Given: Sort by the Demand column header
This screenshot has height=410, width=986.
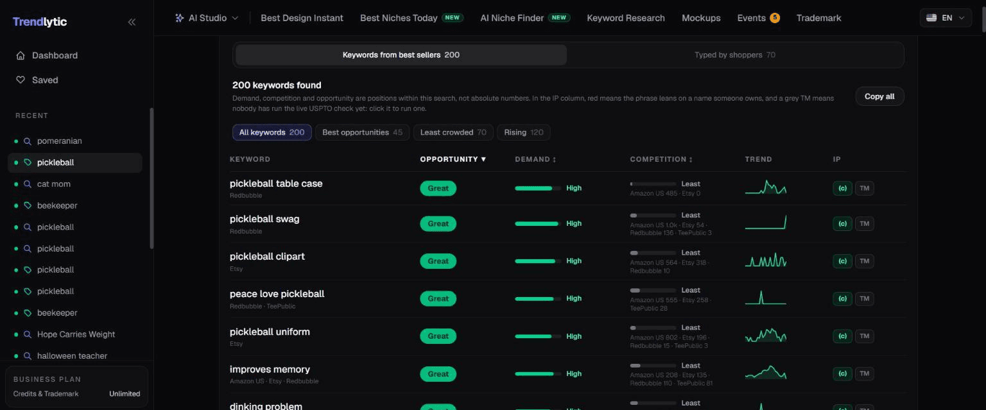Looking at the screenshot, I should tap(535, 159).
